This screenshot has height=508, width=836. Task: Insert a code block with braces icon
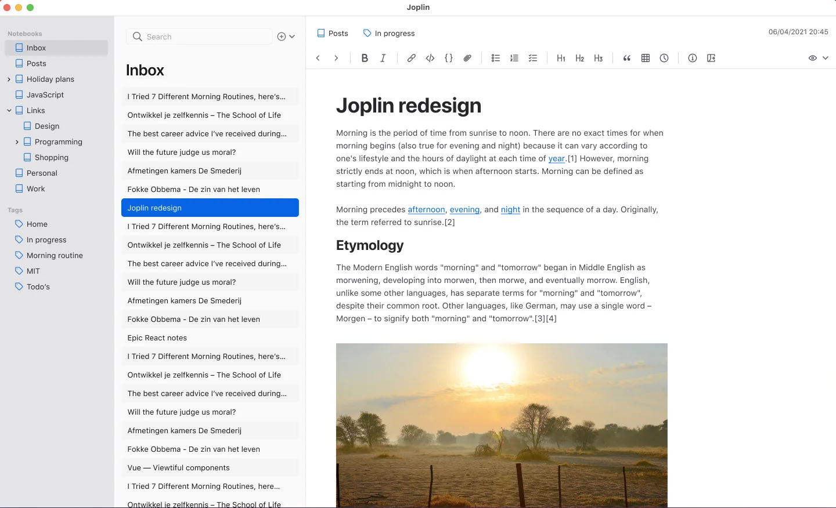click(x=449, y=58)
